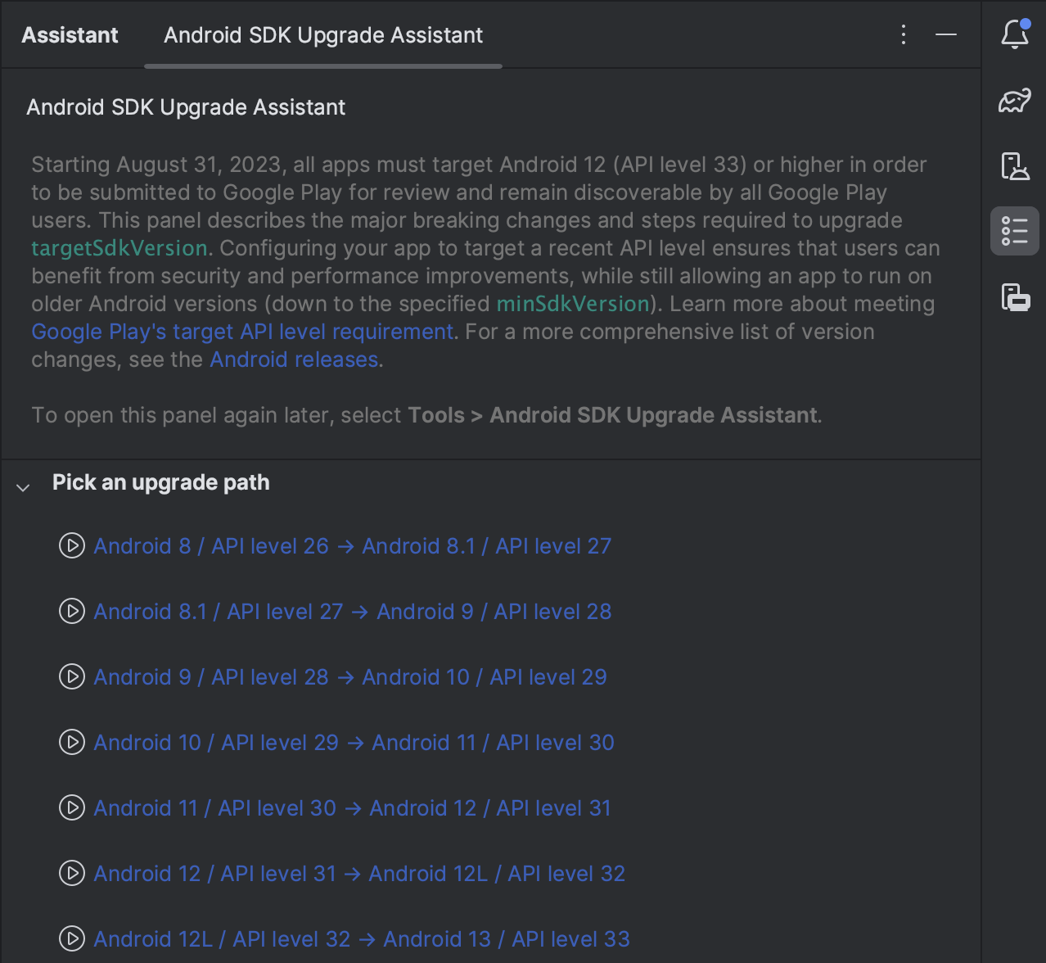Collapse the Pick an upgrade path section
1046x963 pixels.
[23, 487]
